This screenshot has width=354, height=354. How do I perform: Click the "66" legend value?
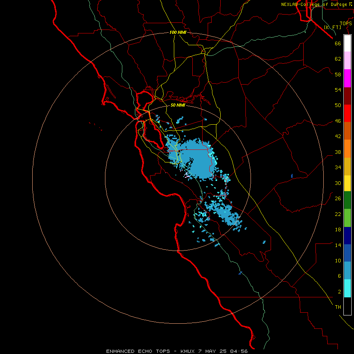tap(338, 44)
